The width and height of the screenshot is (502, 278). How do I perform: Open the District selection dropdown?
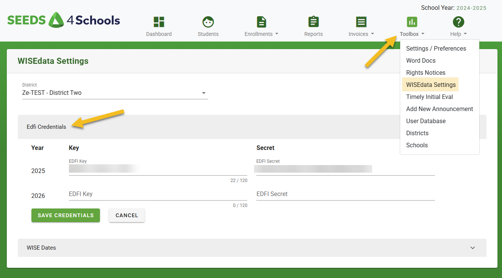point(115,93)
